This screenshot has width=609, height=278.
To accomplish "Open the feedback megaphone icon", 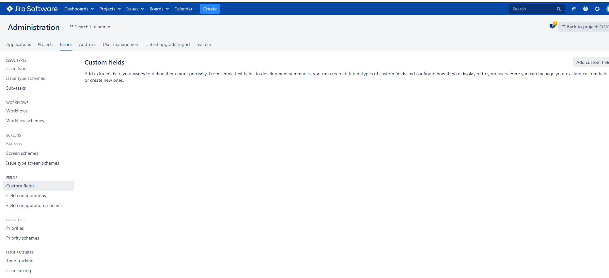I will point(574,9).
